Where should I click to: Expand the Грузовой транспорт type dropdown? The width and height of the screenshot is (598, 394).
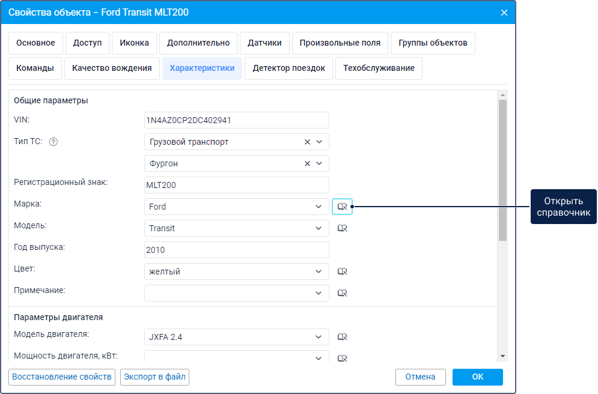[319, 142]
